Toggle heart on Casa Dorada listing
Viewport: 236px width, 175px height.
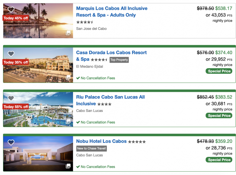point(11,54)
